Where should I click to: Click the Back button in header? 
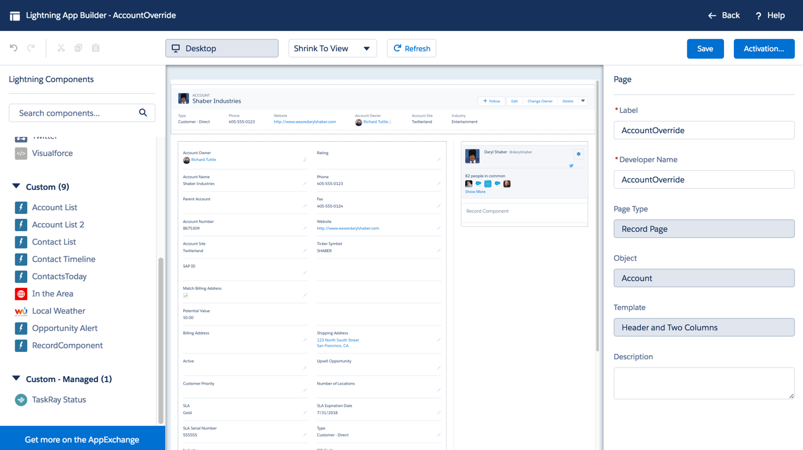point(724,15)
